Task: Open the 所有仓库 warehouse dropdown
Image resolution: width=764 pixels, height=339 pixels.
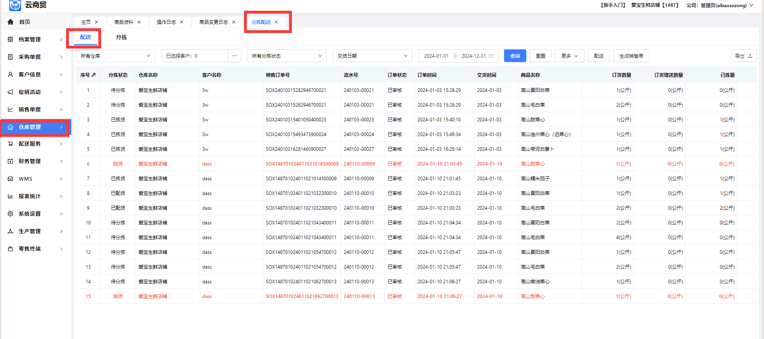Action: click(115, 56)
